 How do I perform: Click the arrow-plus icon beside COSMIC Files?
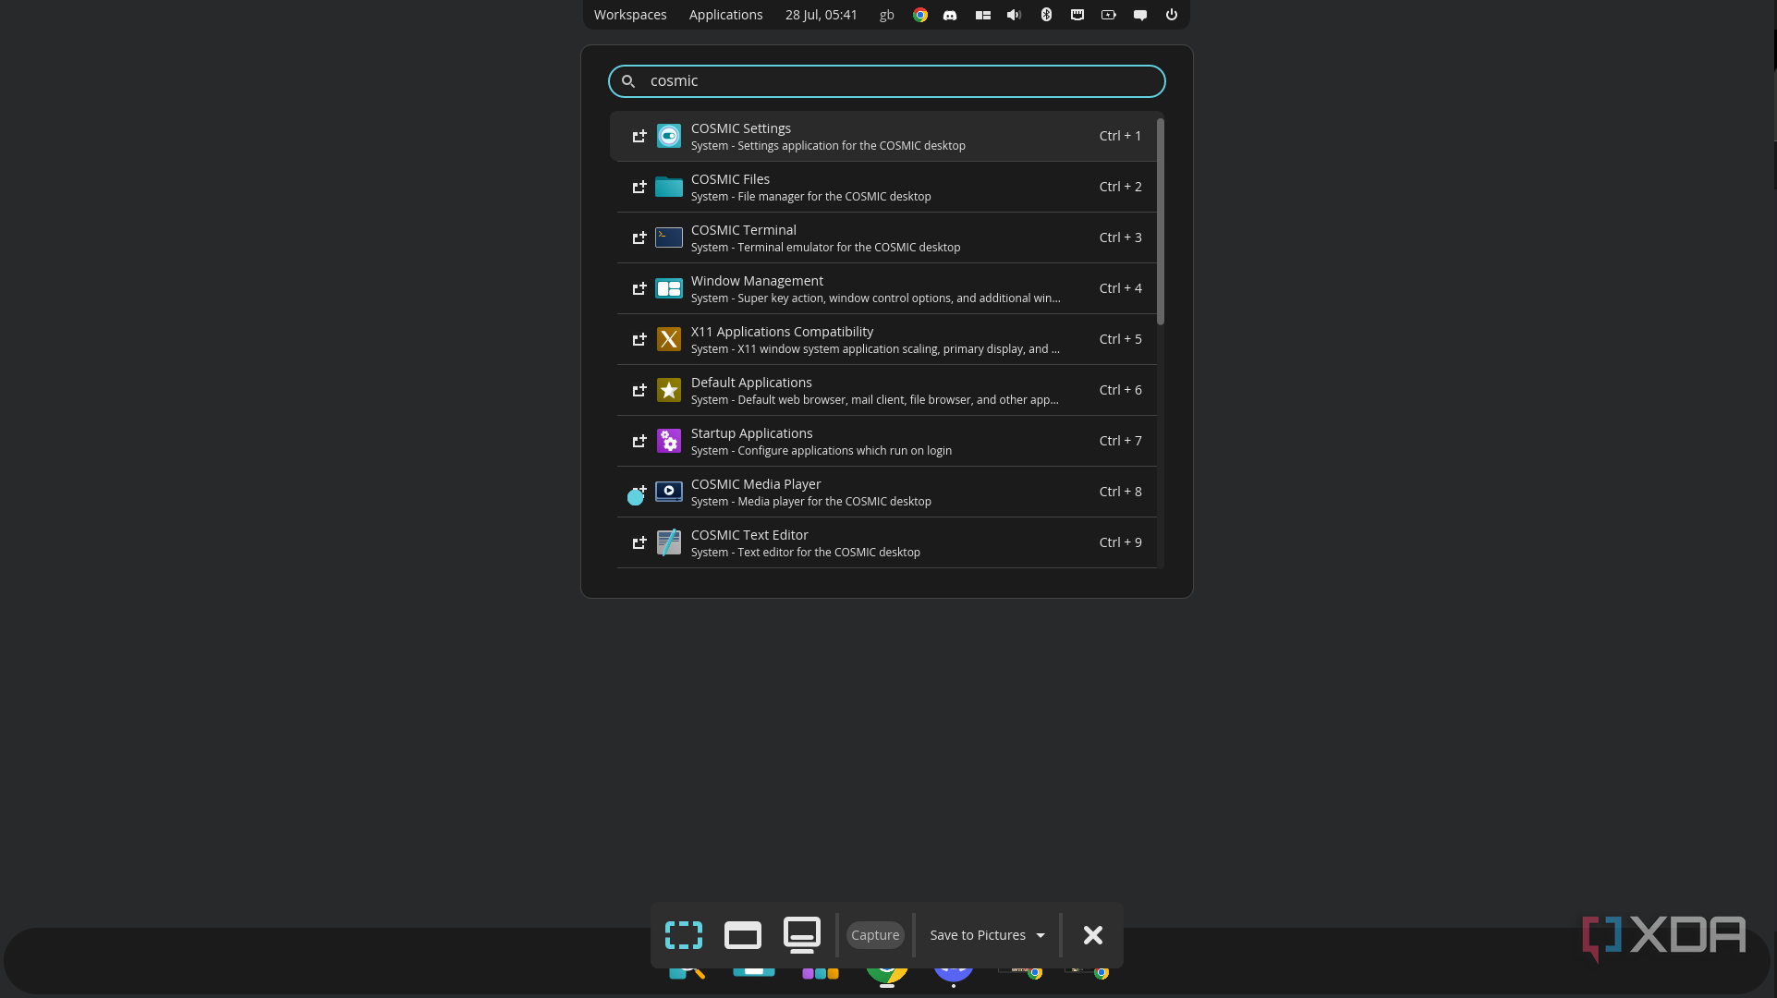(x=639, y=187)
